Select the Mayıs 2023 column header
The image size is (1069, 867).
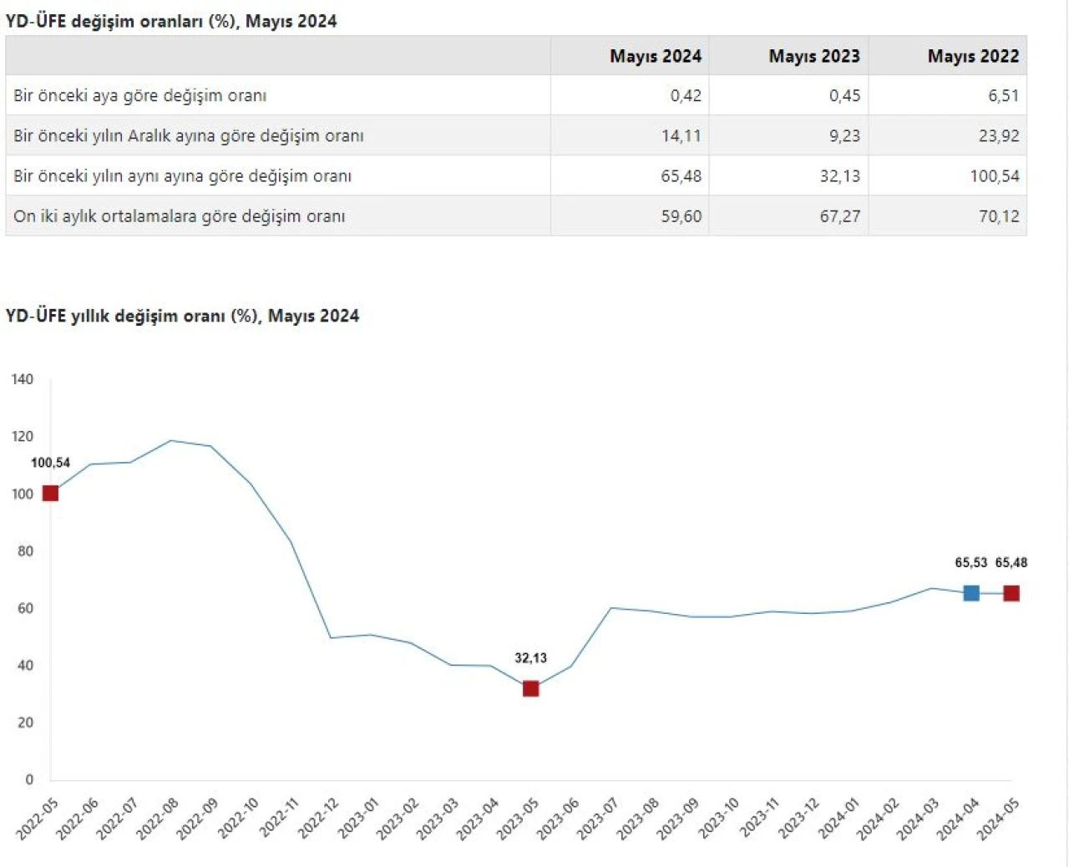(813, 56)
